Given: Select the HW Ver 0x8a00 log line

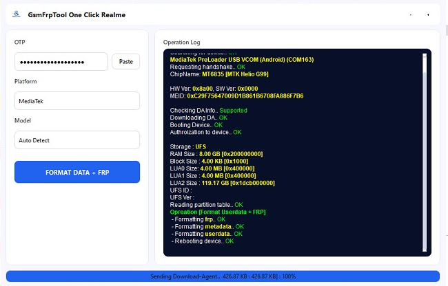Looking at the screenshot, I should pyautogui.click(x=214, y=89).
